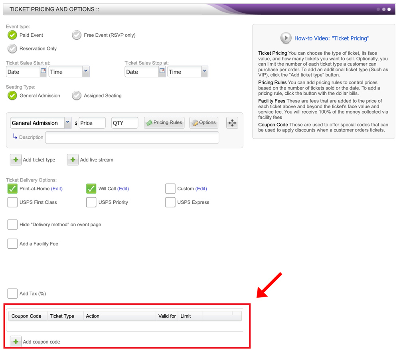This screenshot has height=351, width=399.
Task: Click inside the Price input field
Action: [92, 123]
